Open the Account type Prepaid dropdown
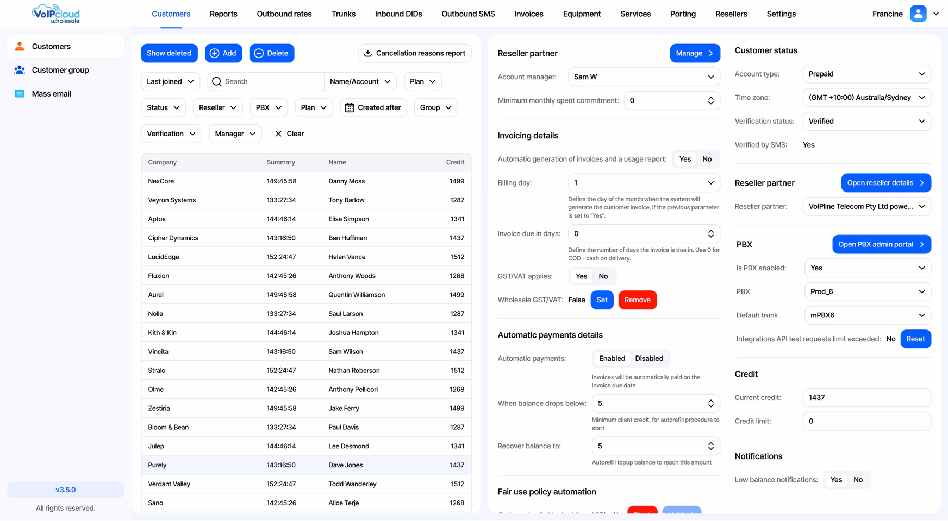This screenshot has height=521, width=948. 866,74
